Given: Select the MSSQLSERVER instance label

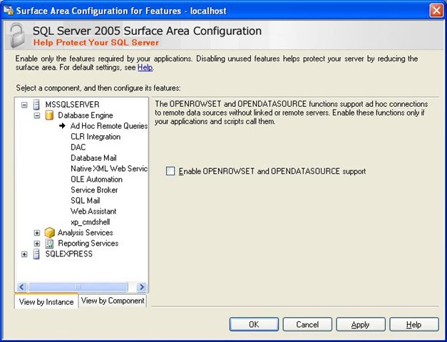Looking at the screenshot, I should 72,105.
